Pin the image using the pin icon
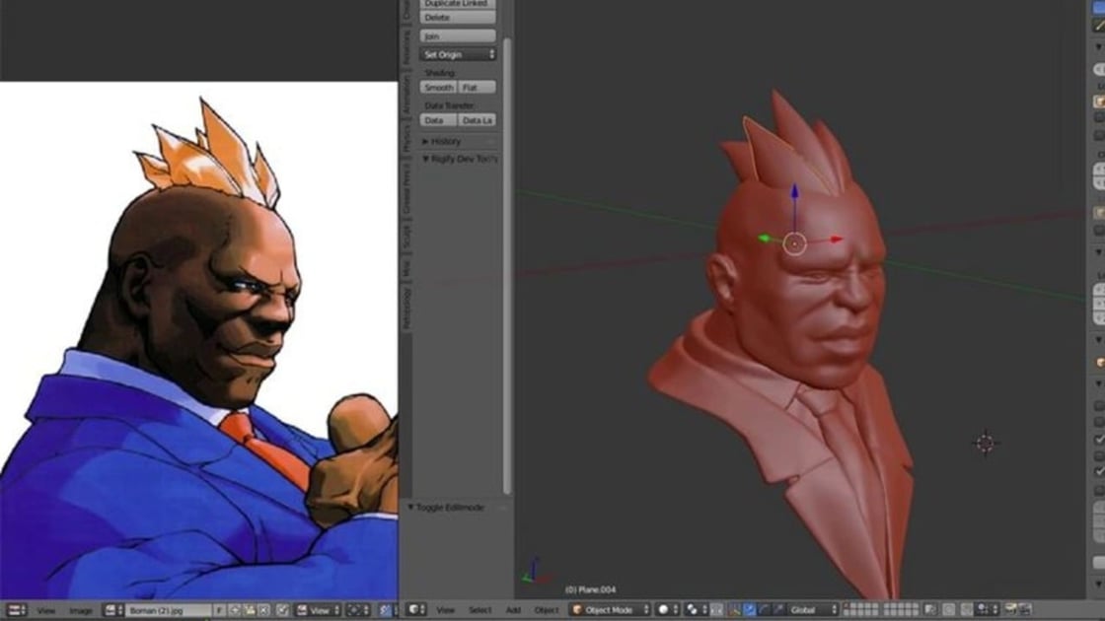This screenshot has height=621, width=1105. click(x=283, y=609)
